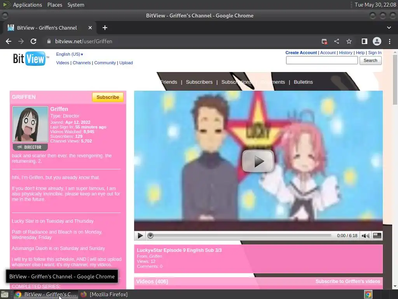Close the BitView Griffen's Channel tab

pos(90,28)
